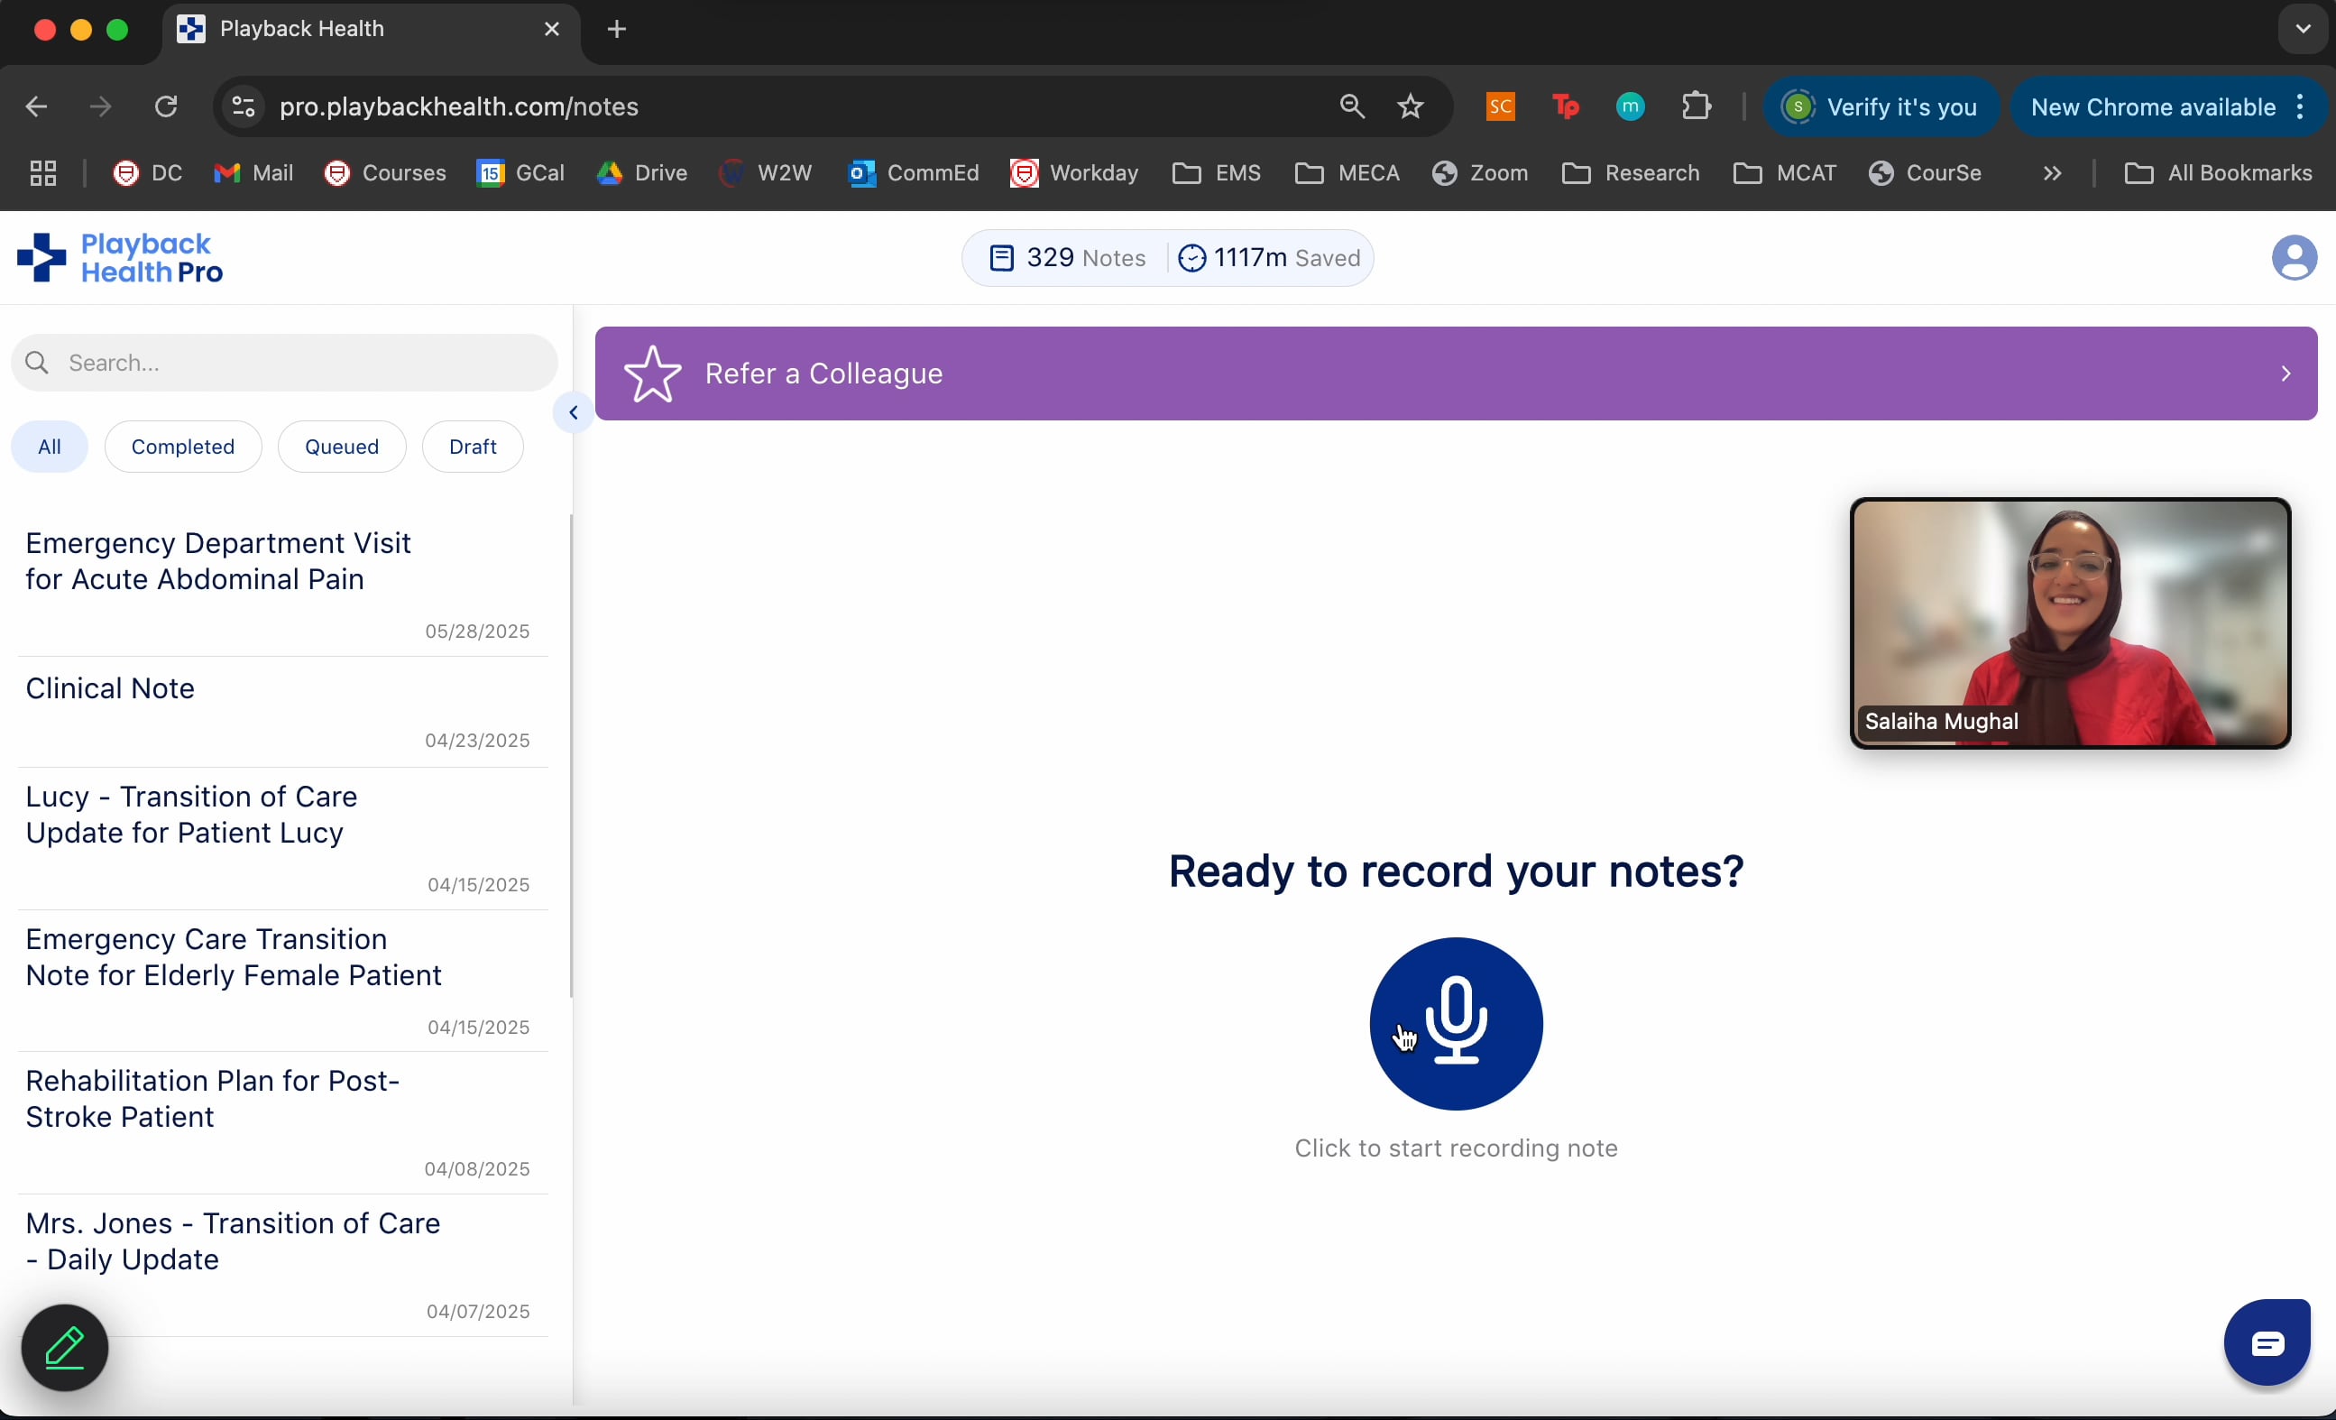Open the tab search dropdown

coord(2302,29)
